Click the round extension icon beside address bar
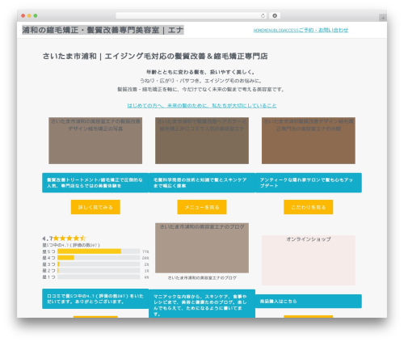404x342 pixels. pyautogui.click(x=275, y=16)
